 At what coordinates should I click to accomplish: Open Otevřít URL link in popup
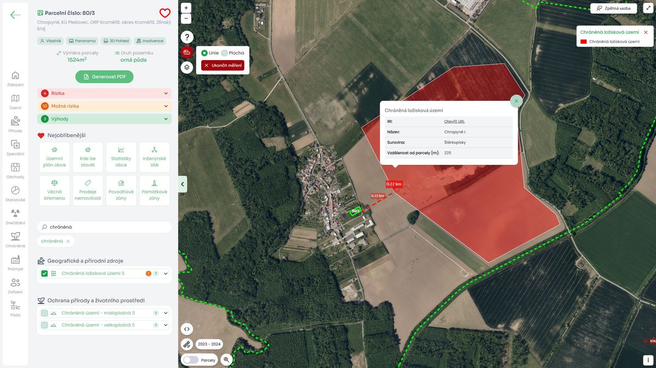point(454,121)
